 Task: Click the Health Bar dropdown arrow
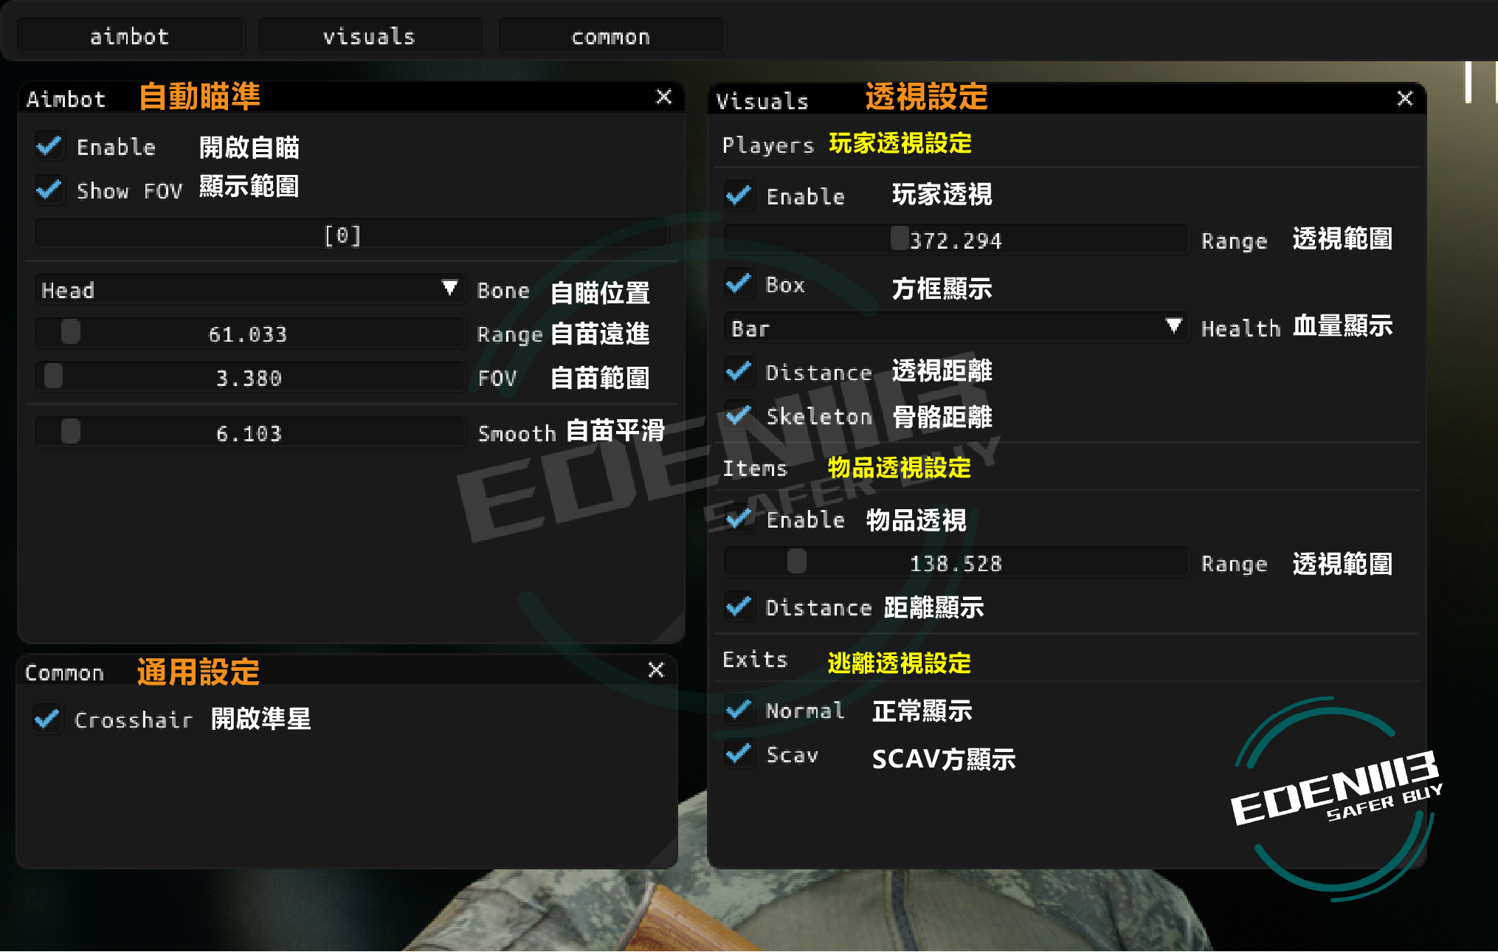(1173, 326)
